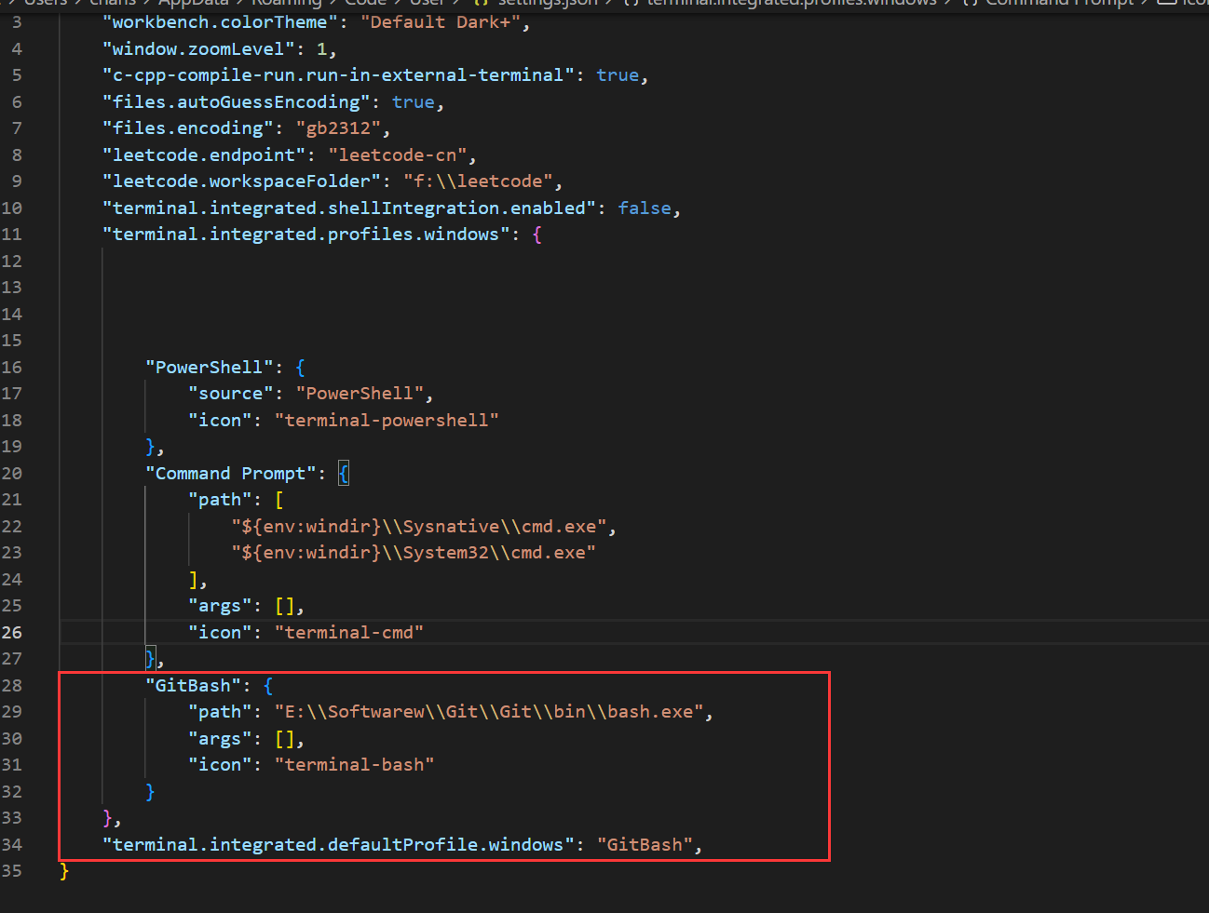The height and width of the screenshot is (913, 1209).
Task: Click "PowerShell" source value on line 17
Action: pyautogui.click(x=360, y=394)
